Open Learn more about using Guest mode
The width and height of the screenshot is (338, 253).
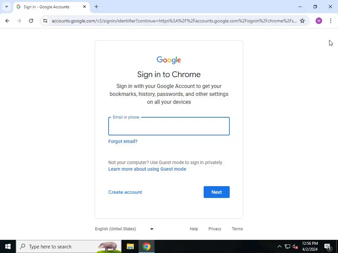(147, 169)
